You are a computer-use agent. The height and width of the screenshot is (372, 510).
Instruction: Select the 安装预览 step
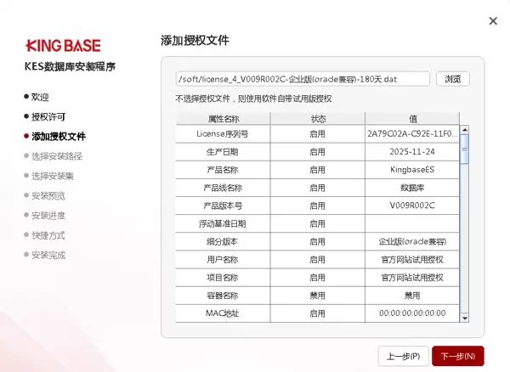click(x=48, y=195)
